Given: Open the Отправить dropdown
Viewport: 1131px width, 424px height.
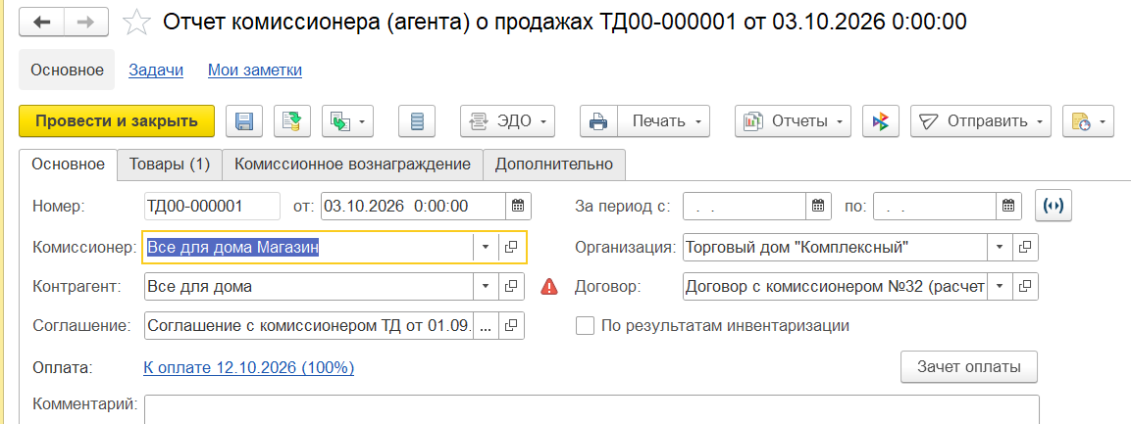Looking at the screenshot, I should 981,121.
